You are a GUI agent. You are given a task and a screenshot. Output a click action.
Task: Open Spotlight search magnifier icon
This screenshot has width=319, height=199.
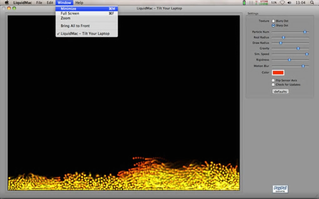pos(312,2)
